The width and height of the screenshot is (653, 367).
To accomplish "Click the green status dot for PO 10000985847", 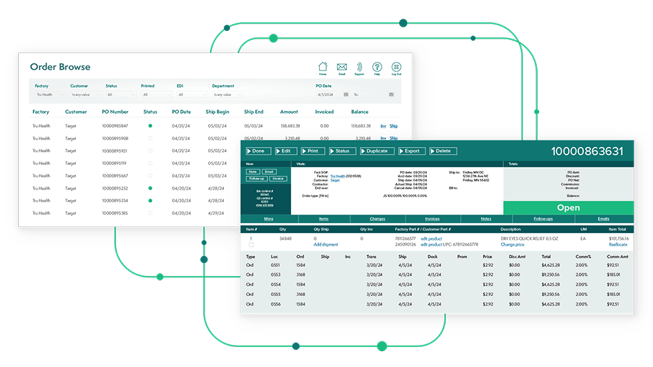I will [x=150, y=126].
